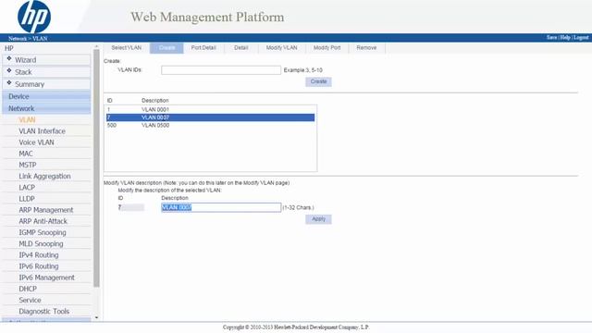Switch to the Select VLAN tab
Image resolution: width=592 pixels, height=333 pixels.
pyautogui.click(x=127, y=48)
